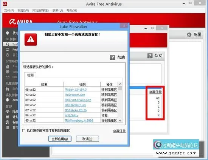Select the Mail Protection envelope icon
The image size is (208, 160).
tap(8, 77)
